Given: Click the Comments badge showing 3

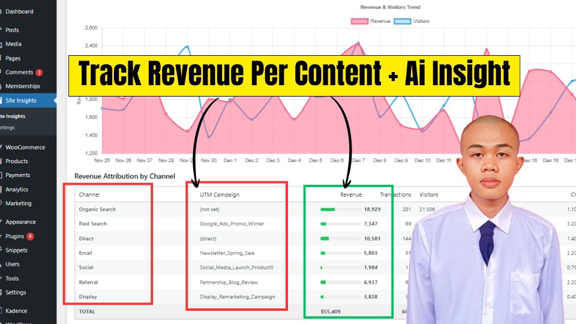Looking at the screenshot, I should (39, 73).
